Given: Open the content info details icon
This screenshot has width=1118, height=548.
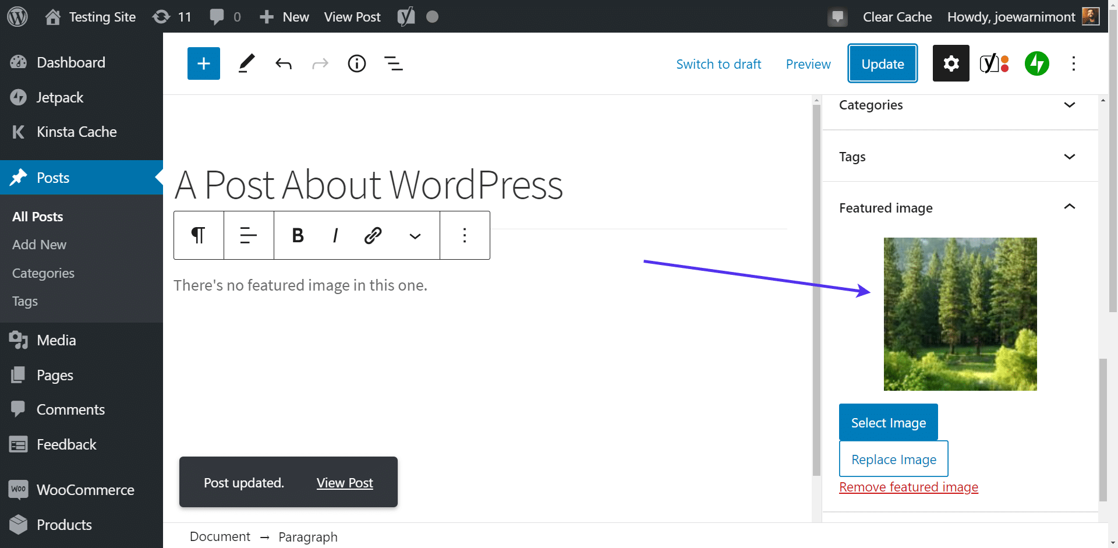Looking at the screenshot, I should (x=356, y=63).
